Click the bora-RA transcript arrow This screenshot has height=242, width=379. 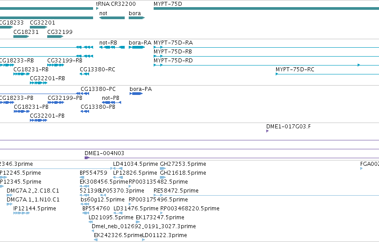[137, 47]
